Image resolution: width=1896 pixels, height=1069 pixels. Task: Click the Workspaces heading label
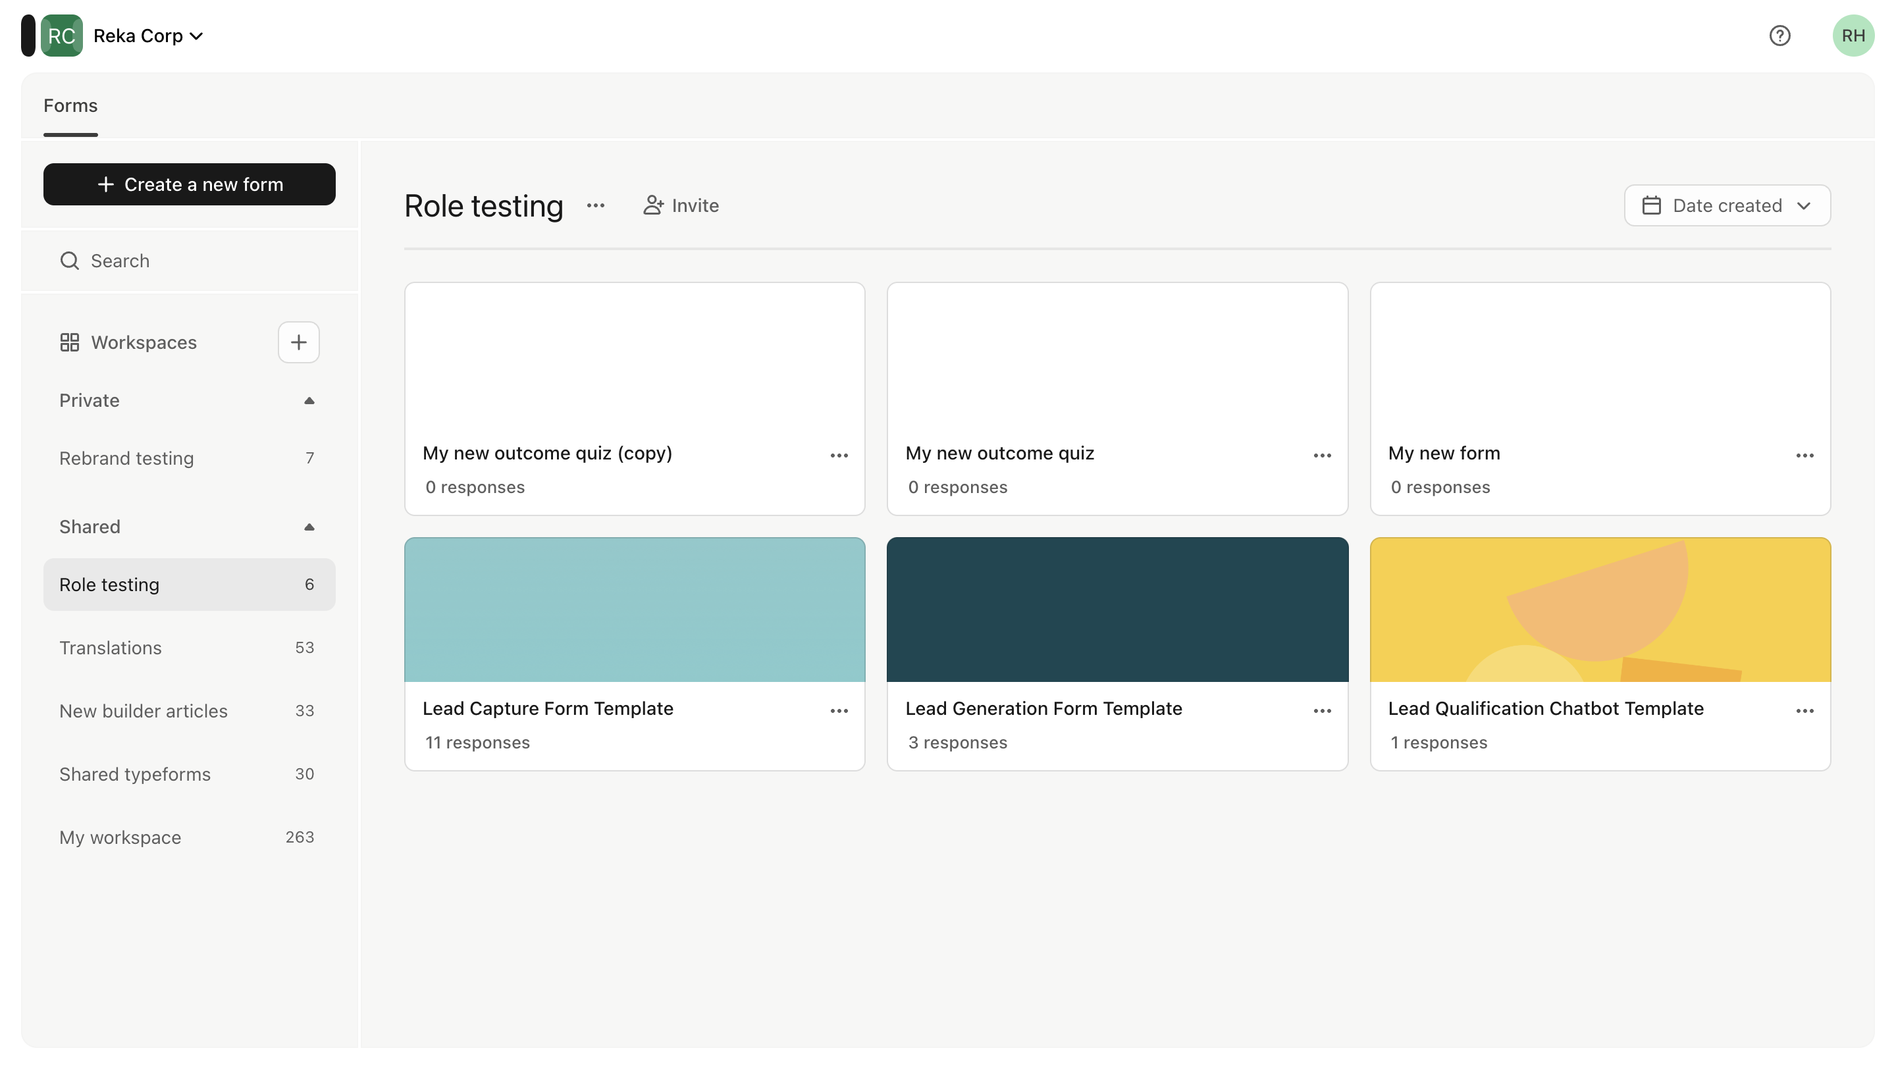[144, 342]
